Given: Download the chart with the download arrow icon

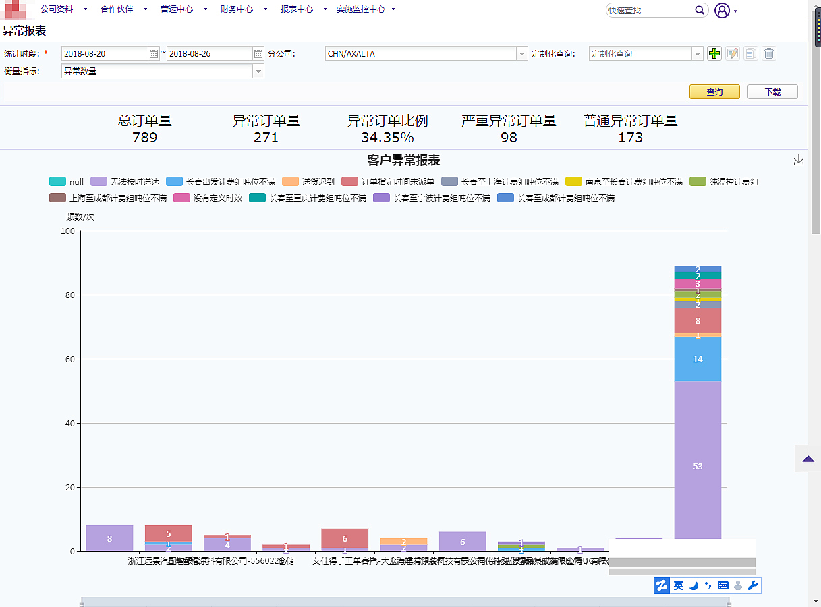Looking at the screenshot, I should pyautogui.click(x=799, y=161).
